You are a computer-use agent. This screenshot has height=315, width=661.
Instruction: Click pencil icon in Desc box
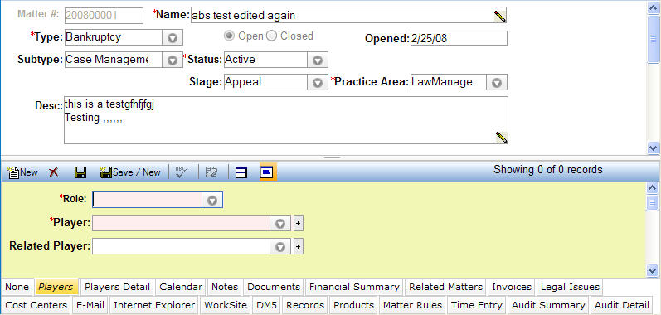coord(502,138)
